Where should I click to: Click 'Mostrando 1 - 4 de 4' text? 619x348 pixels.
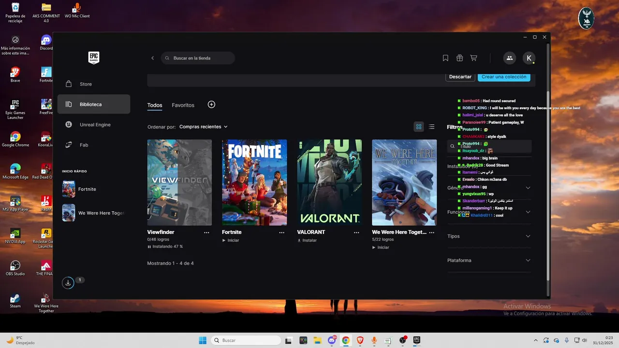pos(170,263)
